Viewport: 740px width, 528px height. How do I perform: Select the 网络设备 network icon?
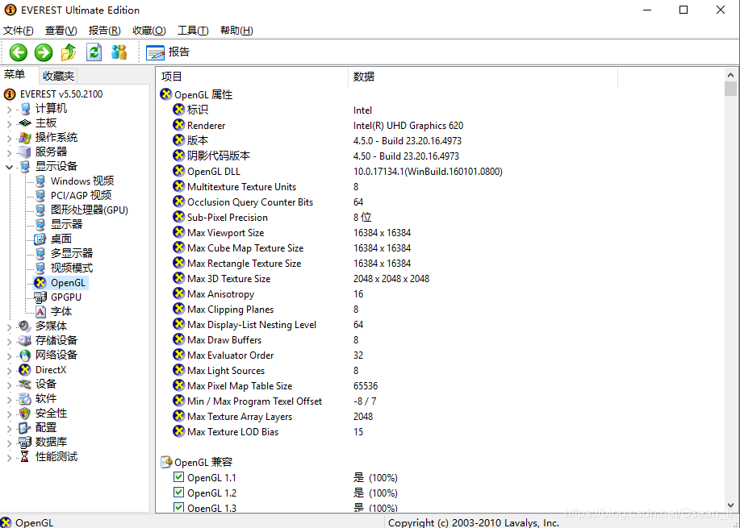tap(25, 355)
